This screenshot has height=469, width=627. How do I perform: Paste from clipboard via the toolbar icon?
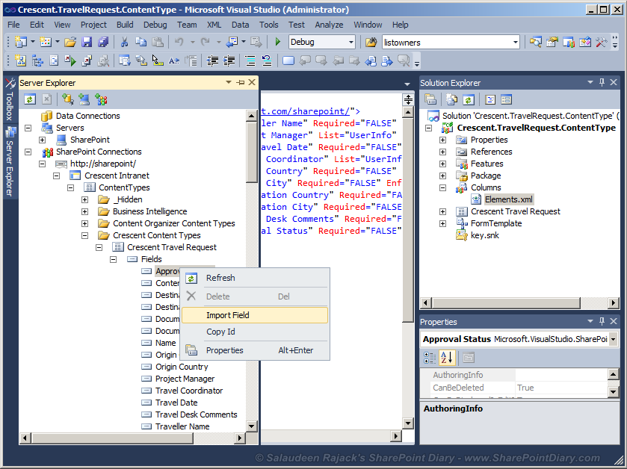pos(159,43)
